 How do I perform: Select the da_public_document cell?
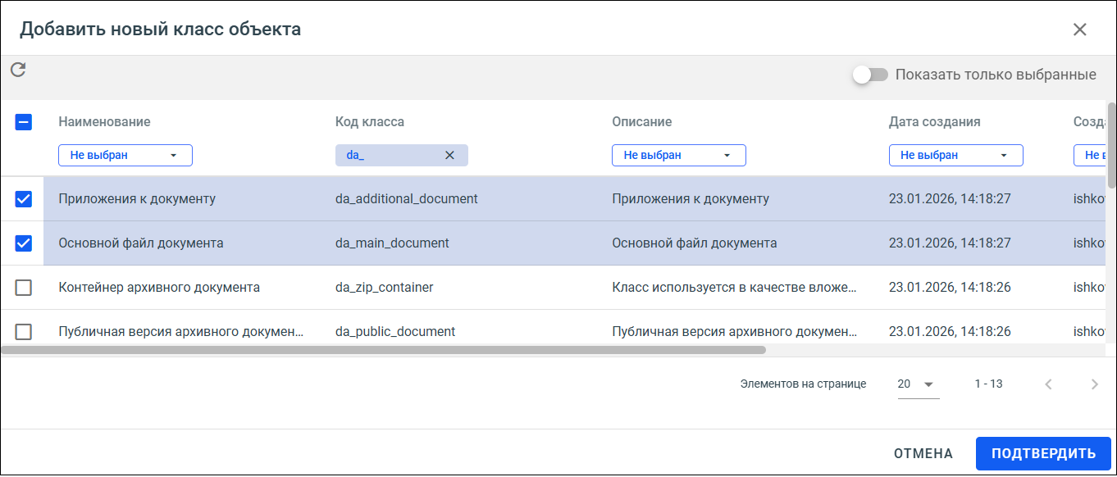pos(395,332)
